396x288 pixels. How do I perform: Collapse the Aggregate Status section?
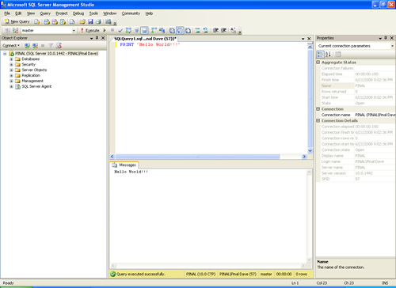(318, 63)
